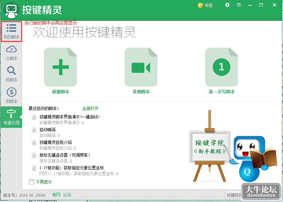Viewport: 283px width, 202px height.
Task: Open script title 按键精灵脚本界面演示<一键启动>
Action: [70, 117]
